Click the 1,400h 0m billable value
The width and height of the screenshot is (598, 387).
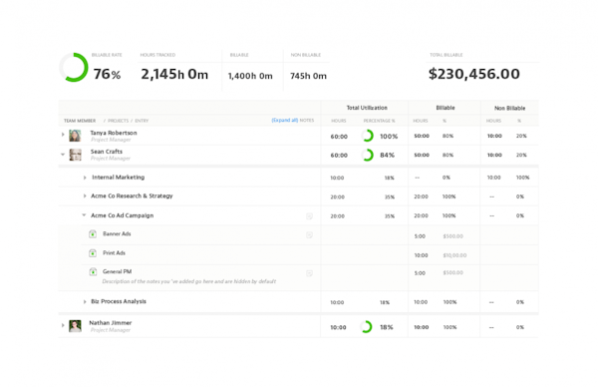click(x=250, y=76)
